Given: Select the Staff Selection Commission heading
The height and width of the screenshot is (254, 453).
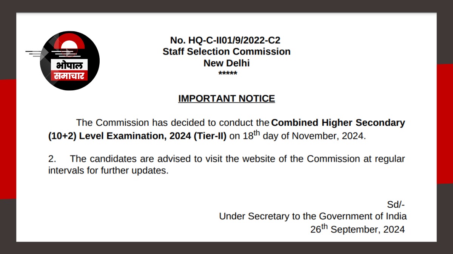Looking at the screenshot, I should [x=226, y=52].
